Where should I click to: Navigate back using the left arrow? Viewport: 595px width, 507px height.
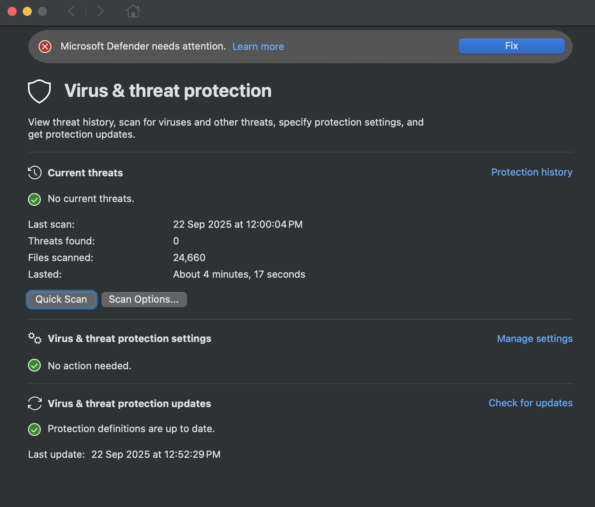pyautogui.click(x=72, y=11)
